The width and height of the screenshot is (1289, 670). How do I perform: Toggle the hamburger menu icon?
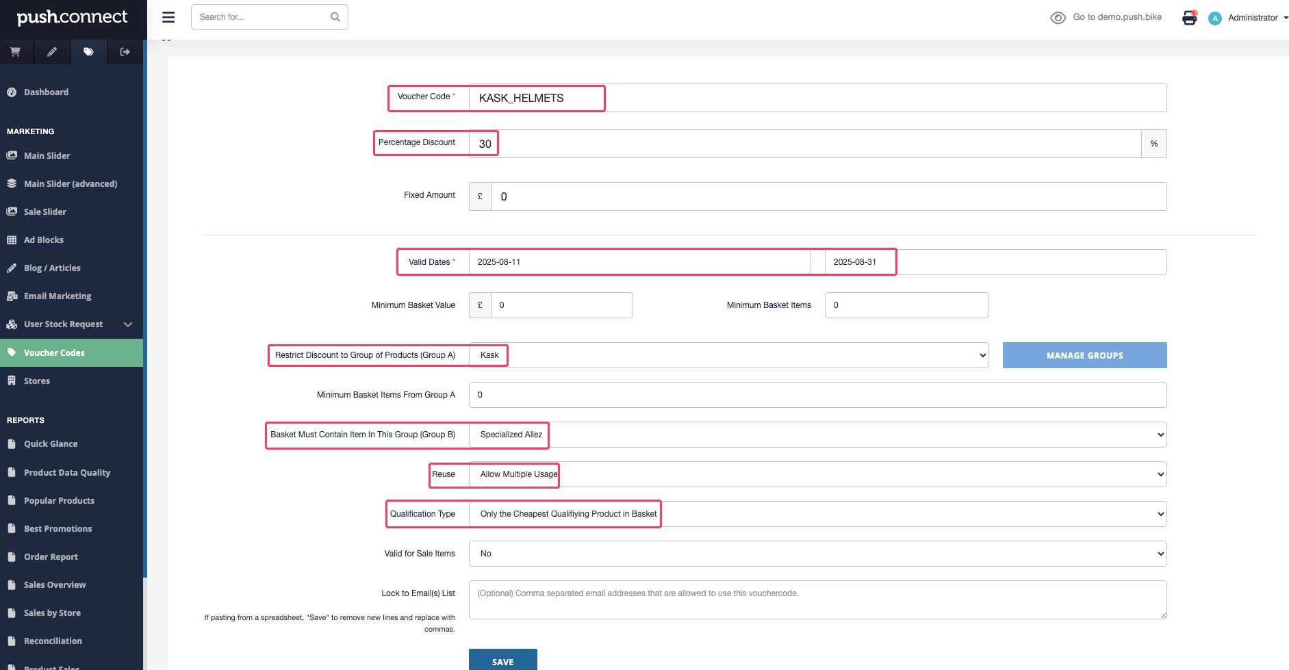(168, 17)
